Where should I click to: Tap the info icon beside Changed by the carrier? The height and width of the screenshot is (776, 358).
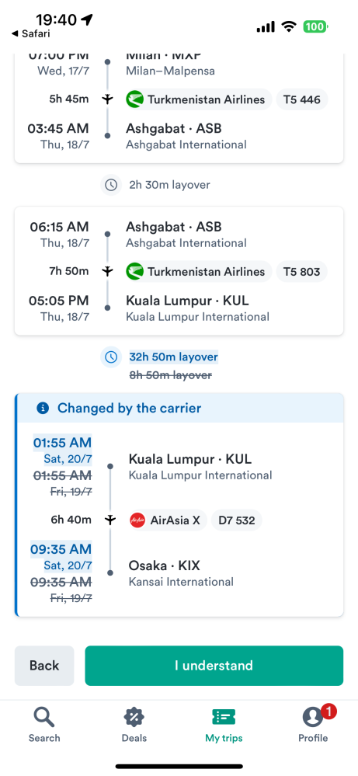tap(43, 408)
